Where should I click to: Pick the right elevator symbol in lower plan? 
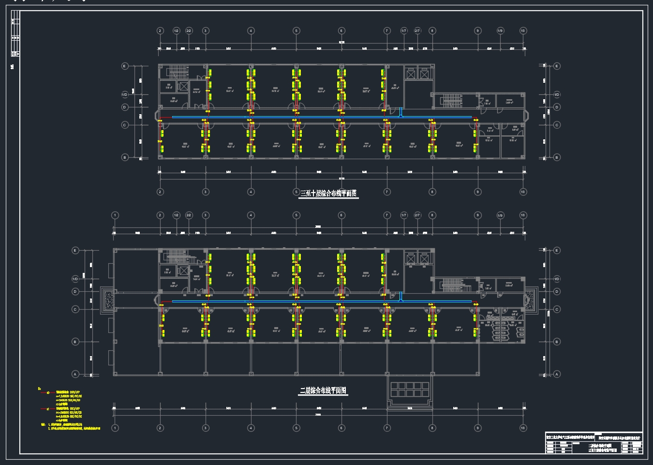pyautogui.click(x=424, y=259)
